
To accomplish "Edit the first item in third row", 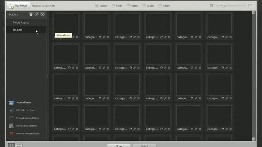I will coord(73,98).
